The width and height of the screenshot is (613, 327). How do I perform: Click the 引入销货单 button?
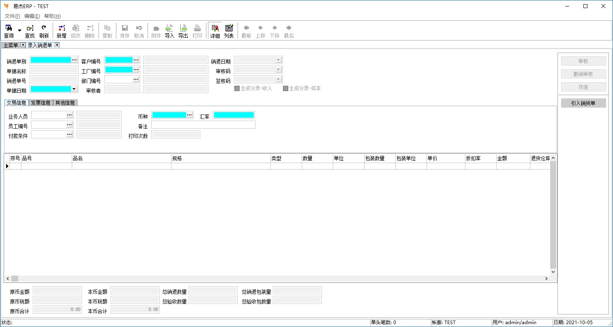pyautogui.click(x=583, y=103)
